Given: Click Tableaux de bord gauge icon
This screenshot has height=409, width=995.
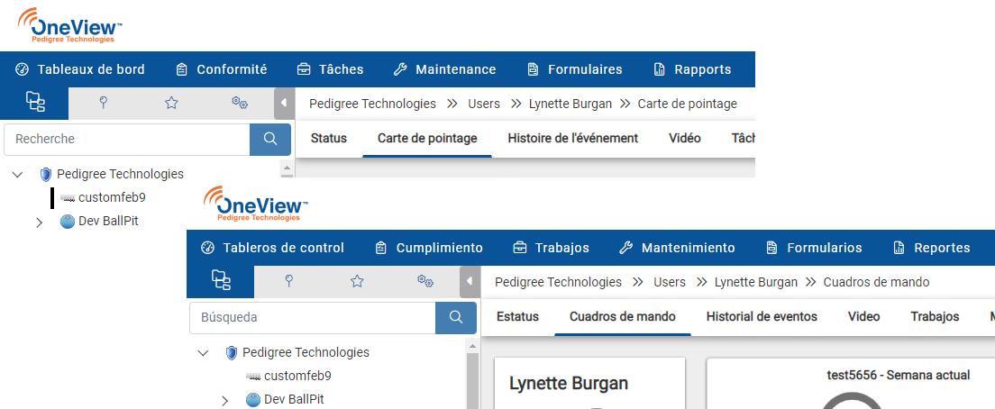Looking at the screenshot, I should tap(23, 69).
